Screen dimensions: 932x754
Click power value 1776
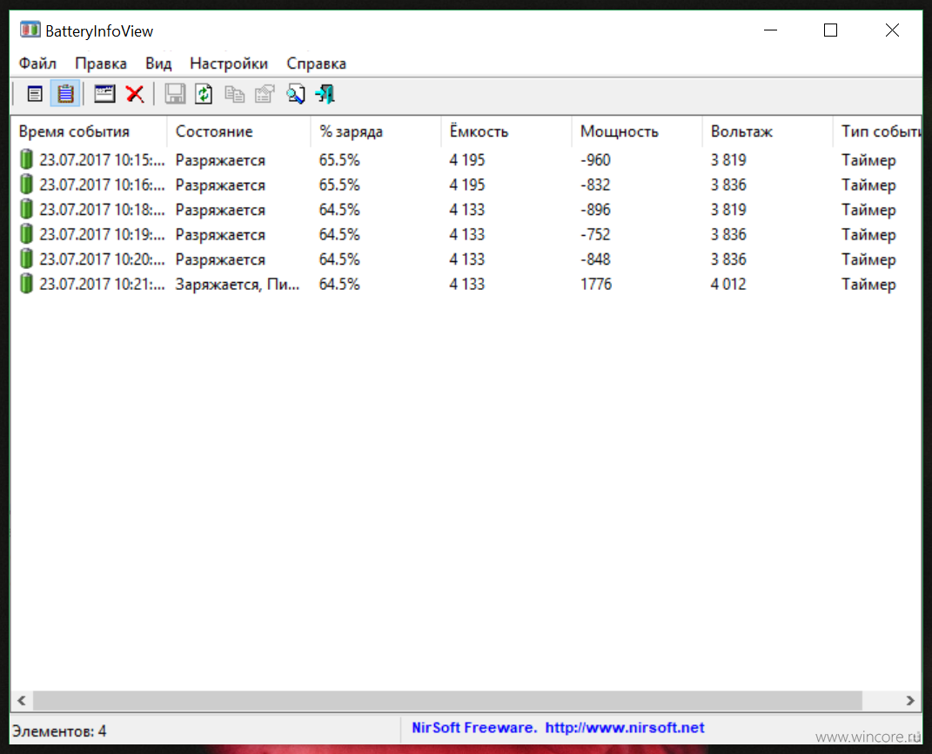coord(595,284)
